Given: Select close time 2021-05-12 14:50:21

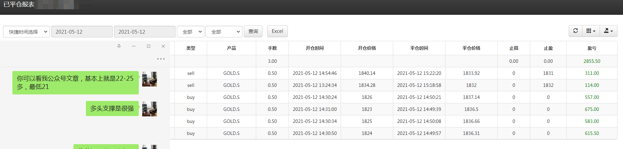Looking at the screenshot, I should (x=419, y=97).
